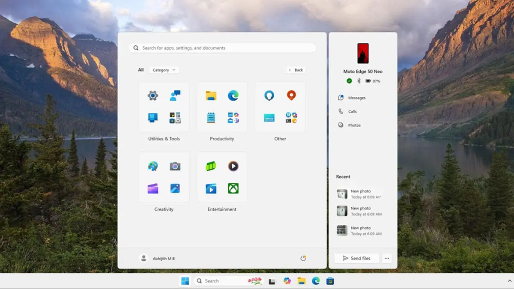Open Notepad in the Productivity category
Image resolution: width=514 pixels, height=289 pixels.
tap(211, 117)
